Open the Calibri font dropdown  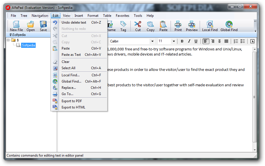tap(152, 41)
